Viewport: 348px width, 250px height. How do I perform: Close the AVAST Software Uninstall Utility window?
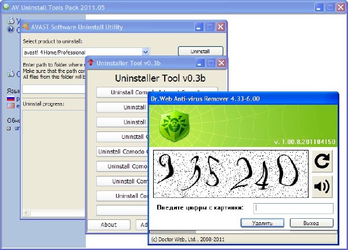coord(220,27)
